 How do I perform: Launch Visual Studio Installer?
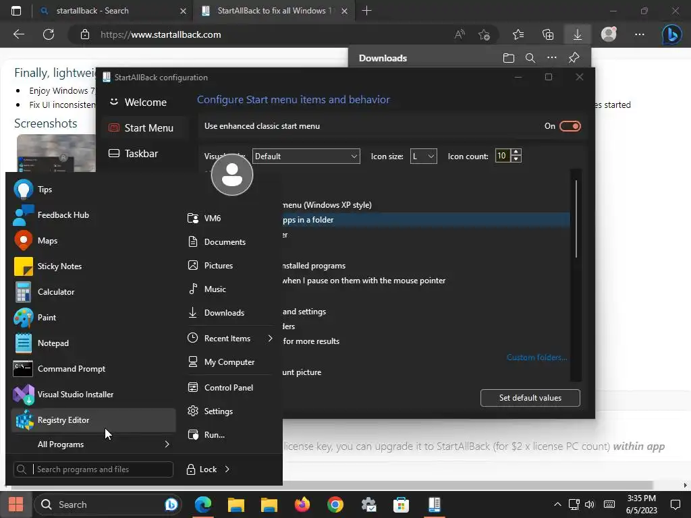pyautogui.click(x=93, y=394)
